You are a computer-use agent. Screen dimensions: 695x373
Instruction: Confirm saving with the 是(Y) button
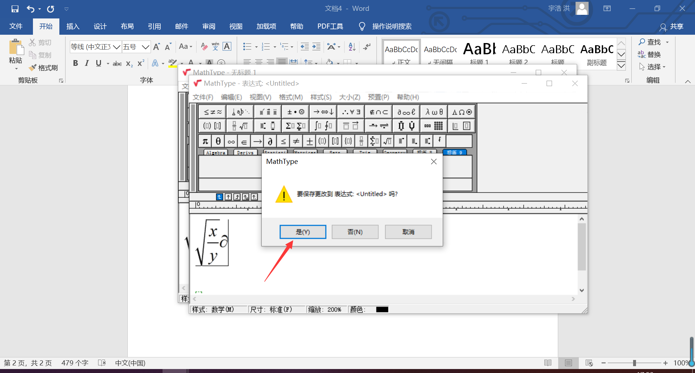pyautogui.click(x=303, y=232)
